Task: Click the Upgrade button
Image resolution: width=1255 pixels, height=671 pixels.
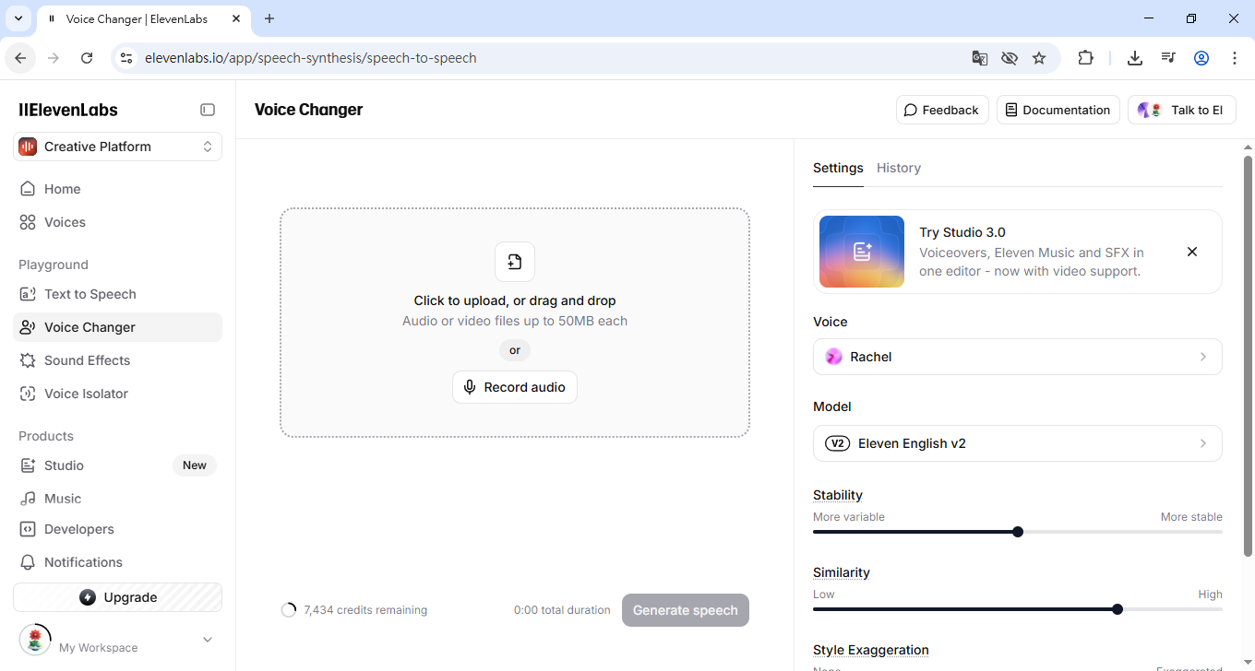Action: 117,597
